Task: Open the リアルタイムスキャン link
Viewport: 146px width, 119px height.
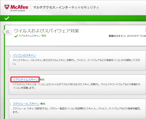Action: (x=25, y=80)
